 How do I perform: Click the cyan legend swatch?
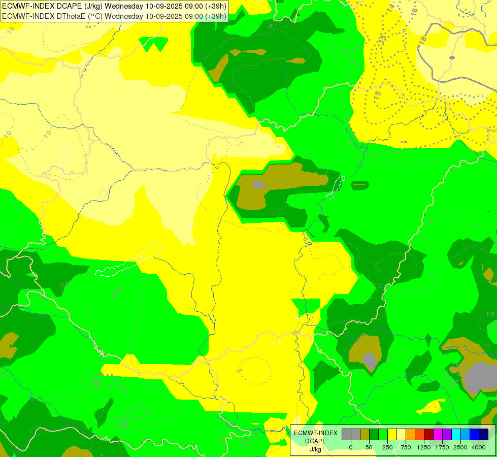pyautogui.click(x=456, y=435)
